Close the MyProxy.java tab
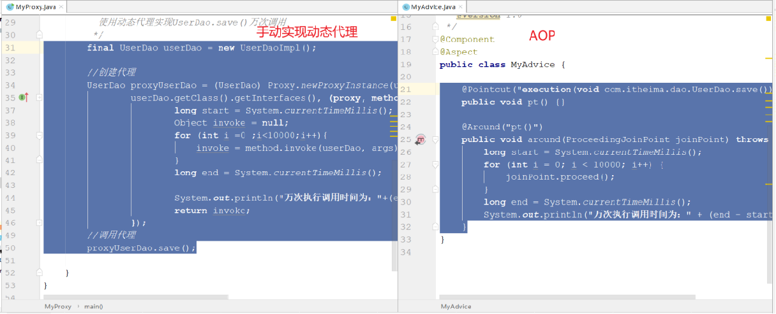 tap(61, 7)
